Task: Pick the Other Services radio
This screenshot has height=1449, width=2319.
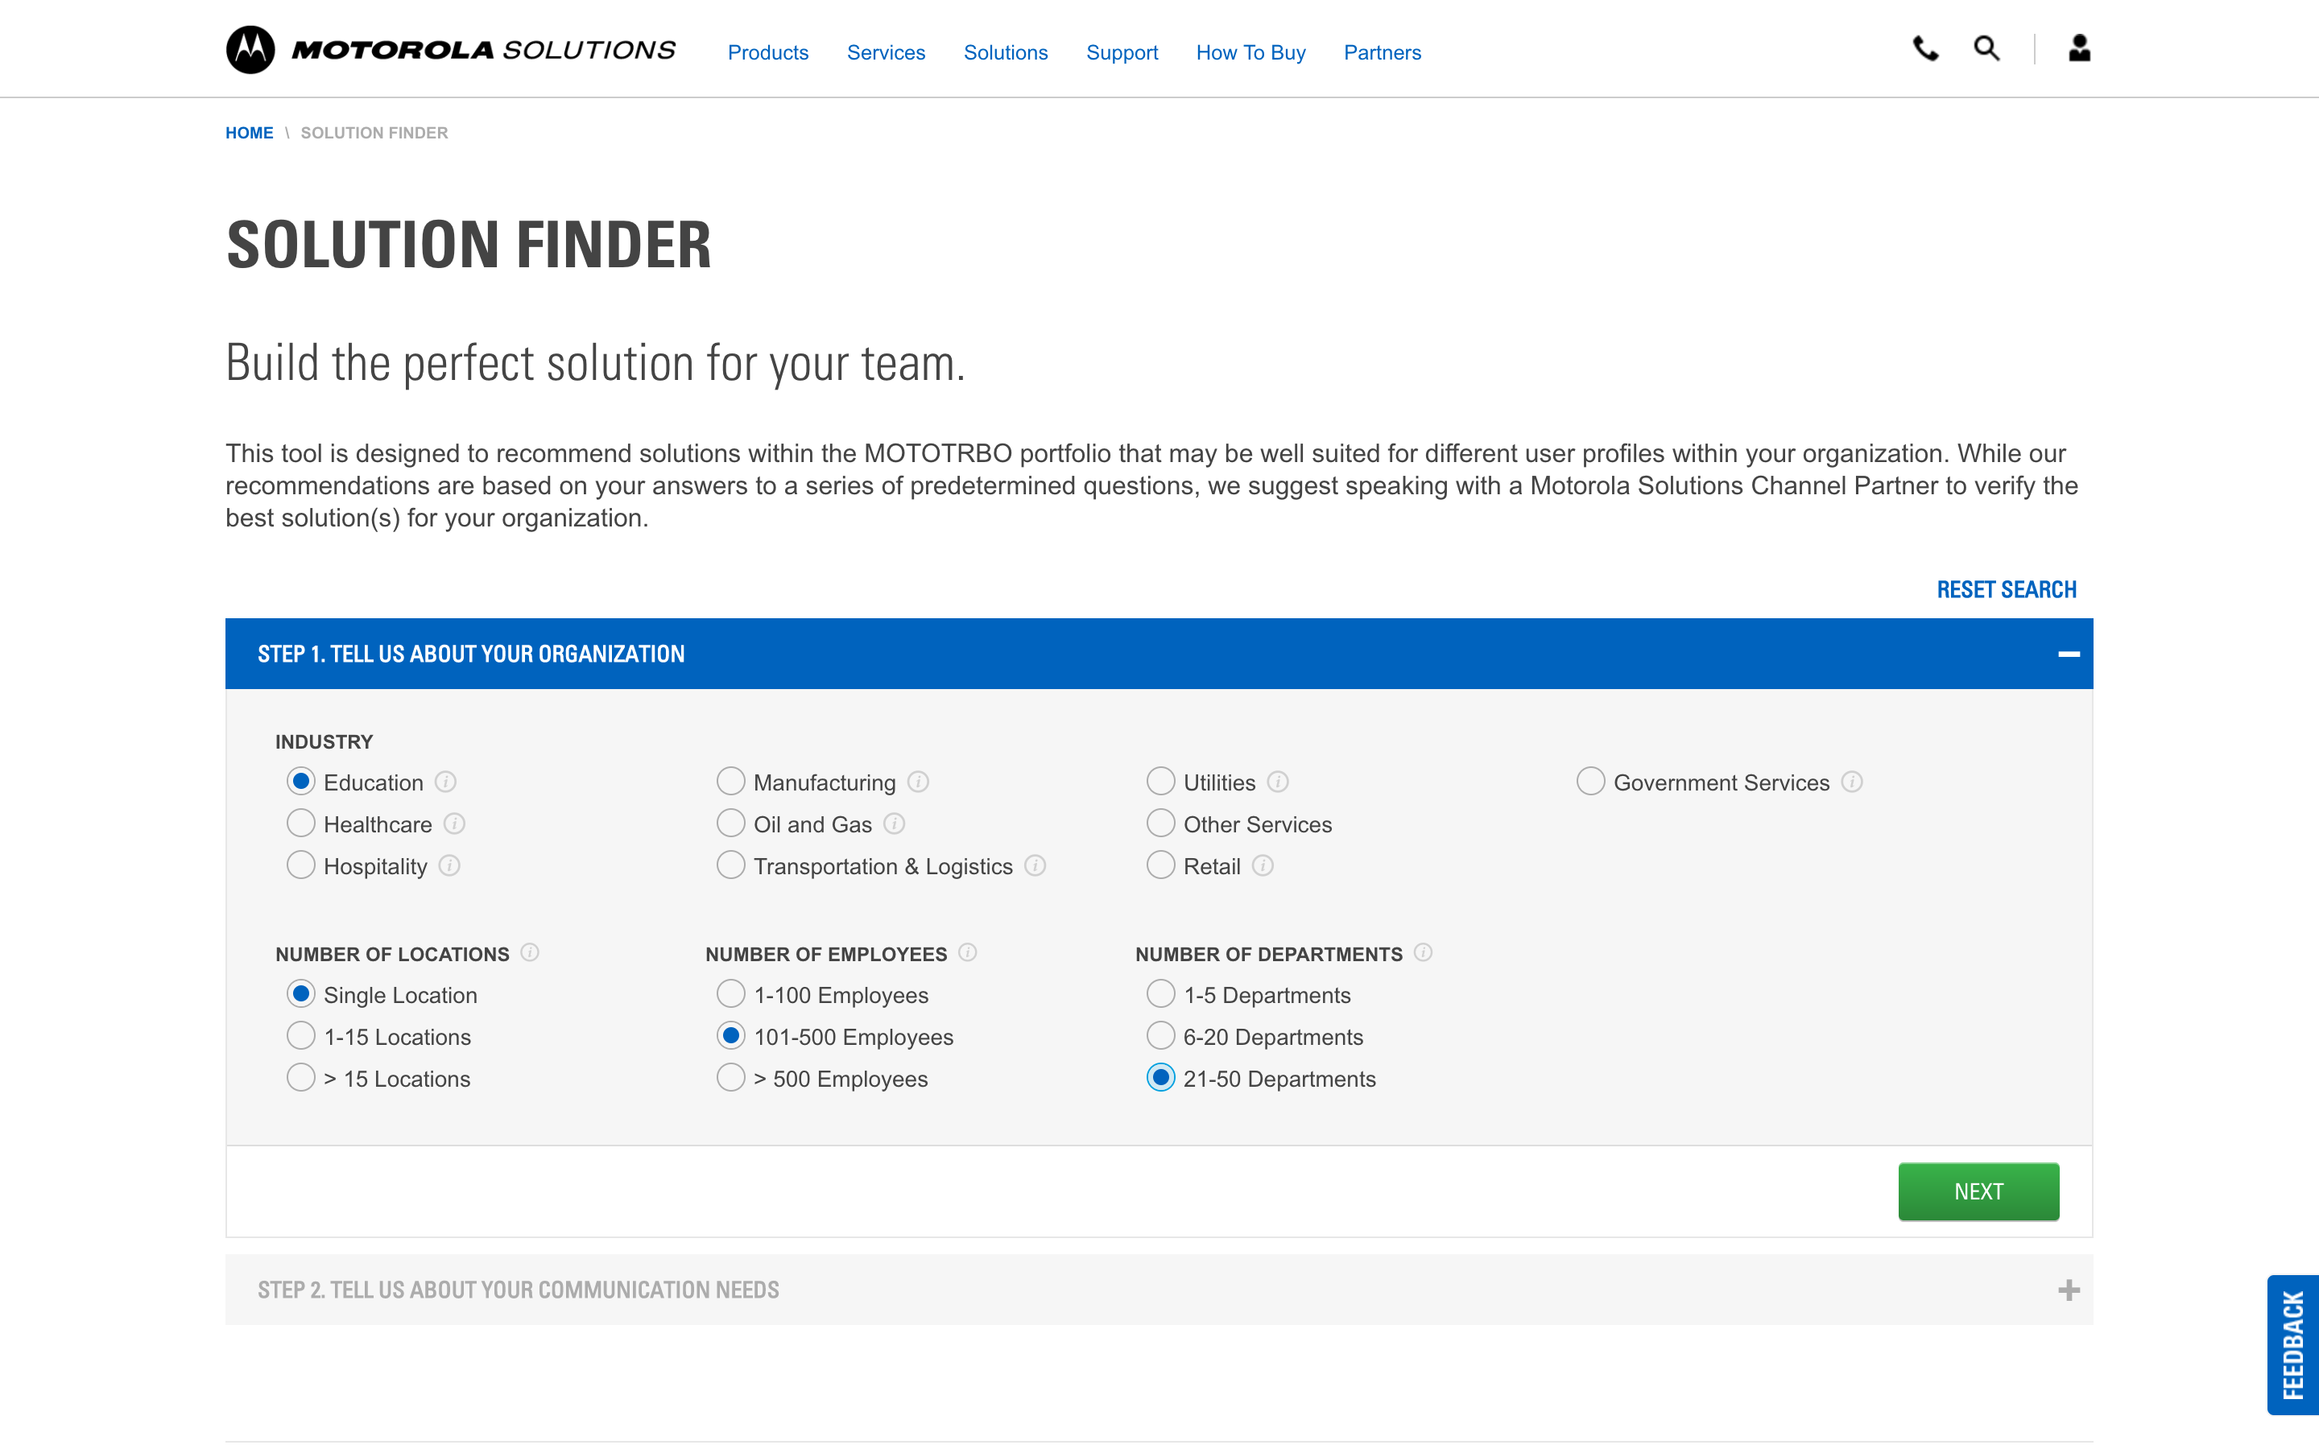Action: coord(1160,824)
